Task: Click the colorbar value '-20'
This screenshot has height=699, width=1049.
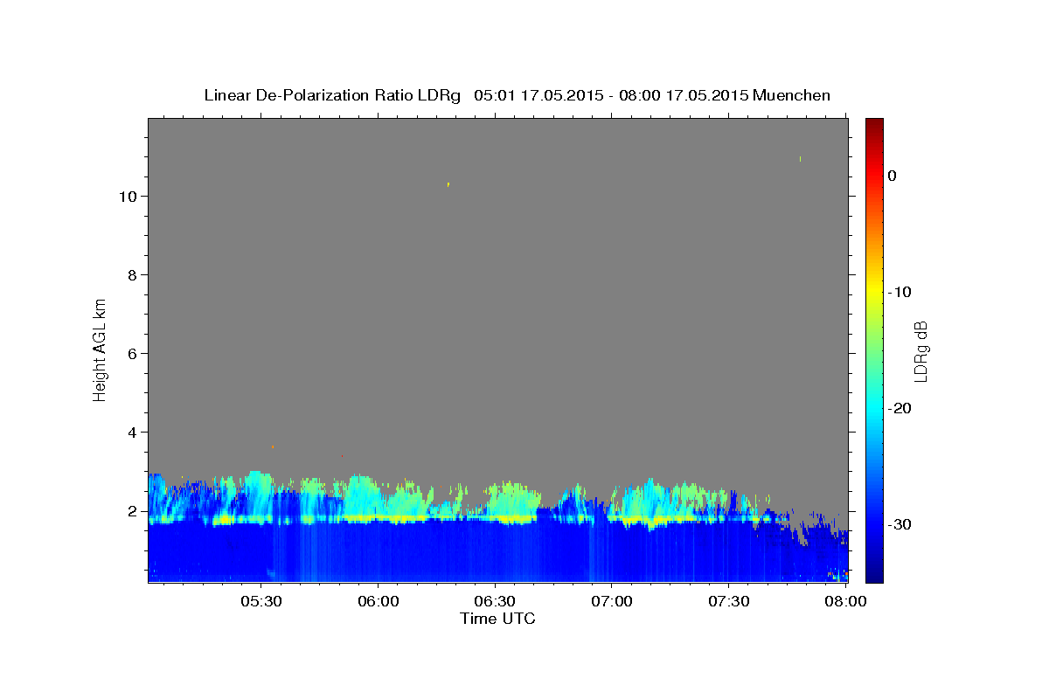Action: pyautogui.click(x=900, y=408)
